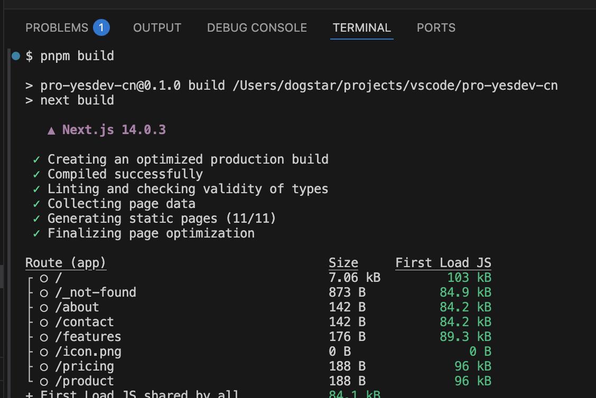The width and height of the screenshot is (596, 398).
Task: Click the 'Route (app)' column header
Action: 66,263
